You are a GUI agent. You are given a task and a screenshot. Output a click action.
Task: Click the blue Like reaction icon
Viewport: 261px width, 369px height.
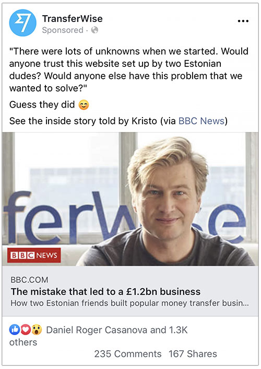coord(14,330)
